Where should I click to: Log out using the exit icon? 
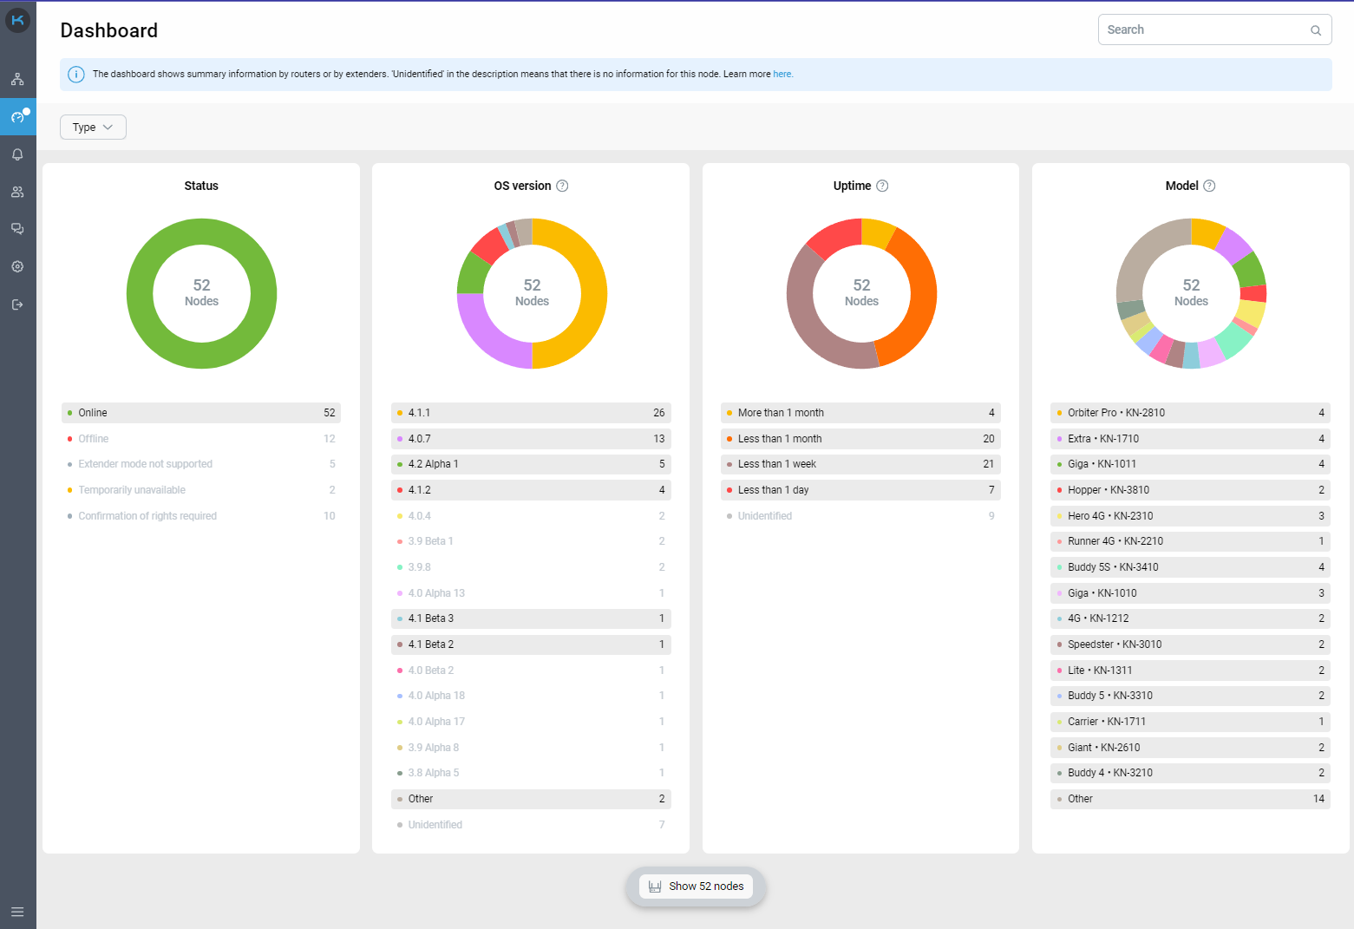(17, 304)
